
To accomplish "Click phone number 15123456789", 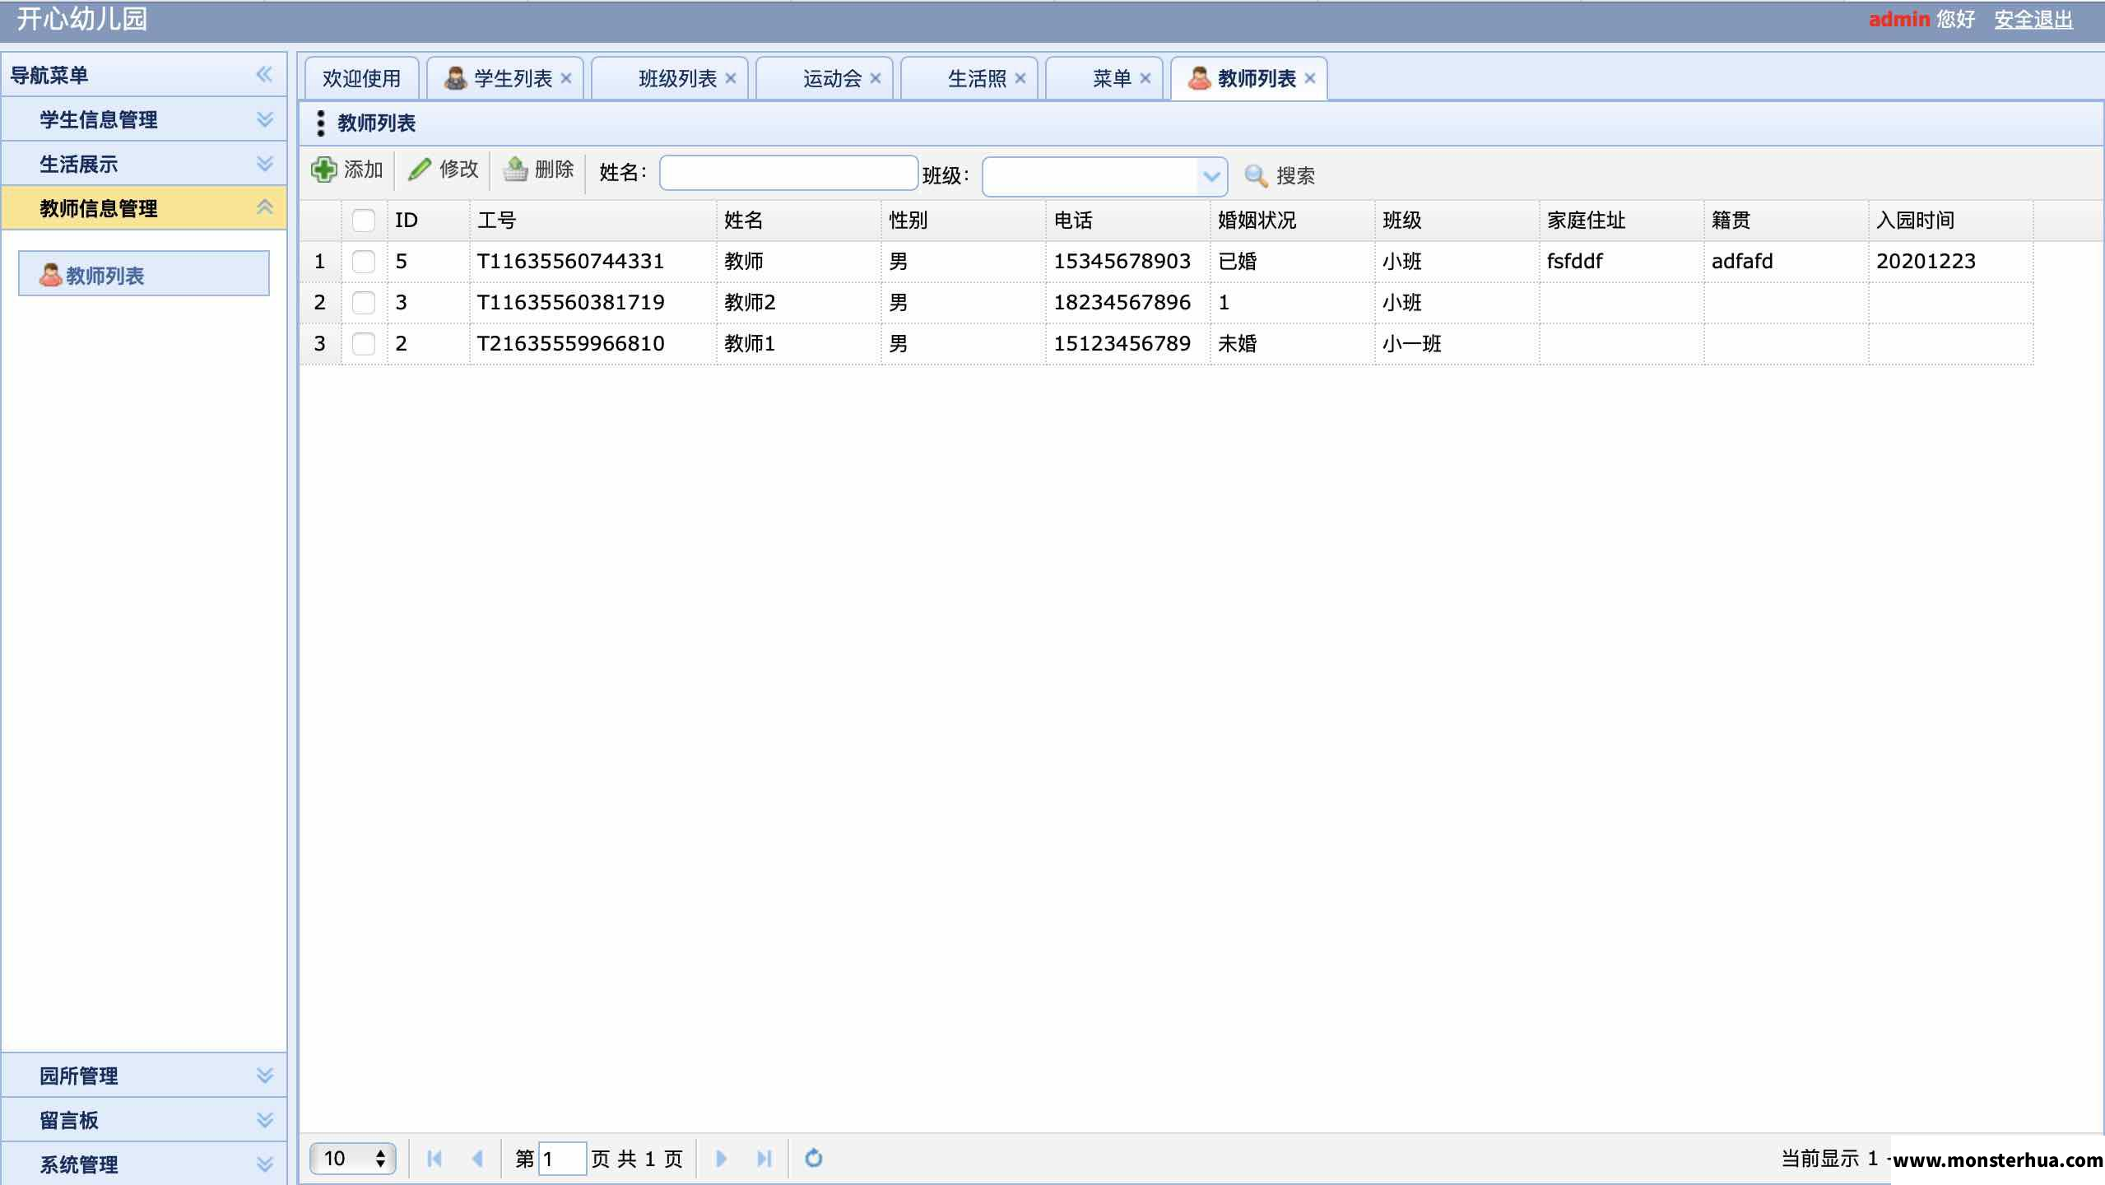I will (1122, 344).
